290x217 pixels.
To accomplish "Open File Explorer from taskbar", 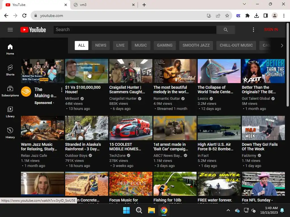I will coord(152,210).
